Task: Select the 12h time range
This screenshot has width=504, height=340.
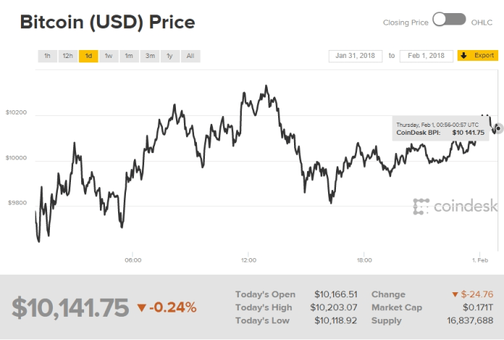Action: point(67,56)
